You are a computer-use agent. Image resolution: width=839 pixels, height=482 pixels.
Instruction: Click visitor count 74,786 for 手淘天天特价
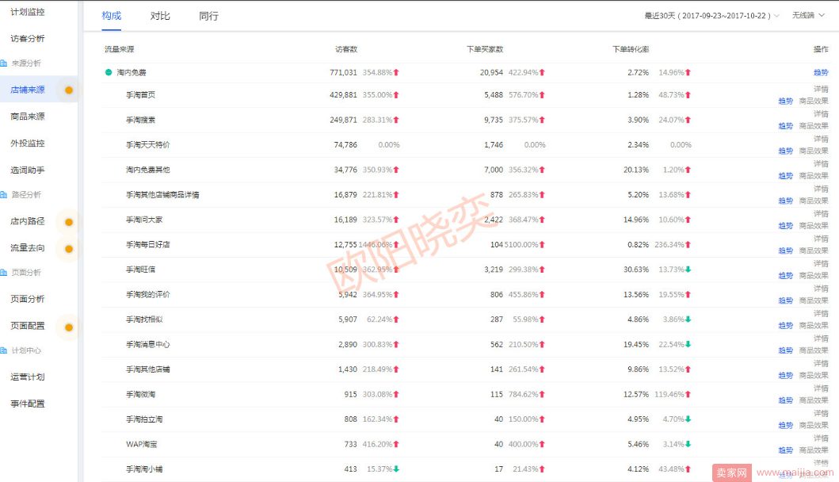point(345,144)
